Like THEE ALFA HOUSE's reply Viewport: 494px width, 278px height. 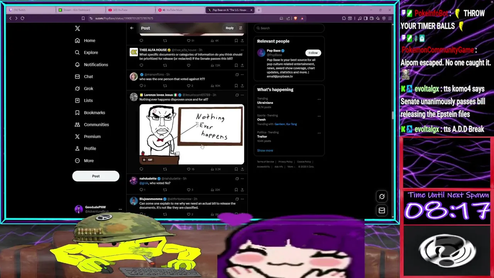pos(189,65)
